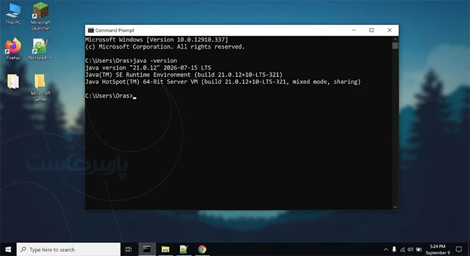Click the Command Prompt scrollbar thumb
The height and width of the screenshot is (256, 470).
coord(395,46)
